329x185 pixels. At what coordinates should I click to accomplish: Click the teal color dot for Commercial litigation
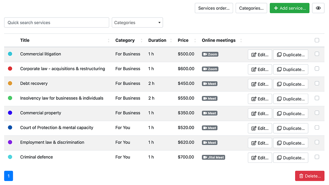(x=10, y=54)
